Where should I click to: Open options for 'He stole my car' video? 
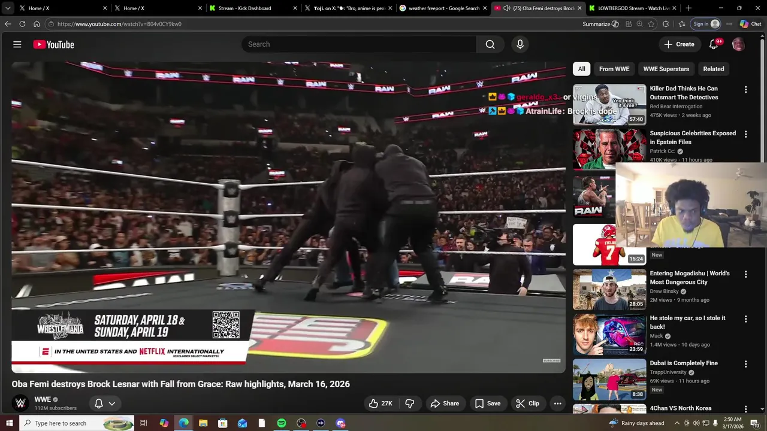[x=745, y=320]
